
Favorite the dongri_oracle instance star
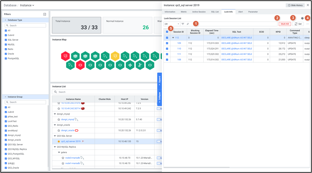(59, 130)
